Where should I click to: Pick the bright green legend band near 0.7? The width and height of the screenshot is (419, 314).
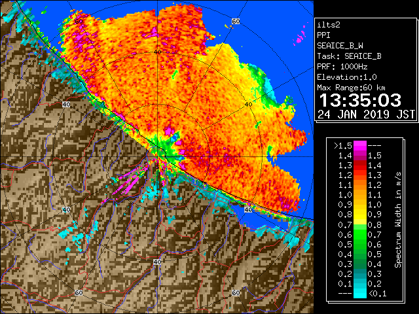[360, 230]
